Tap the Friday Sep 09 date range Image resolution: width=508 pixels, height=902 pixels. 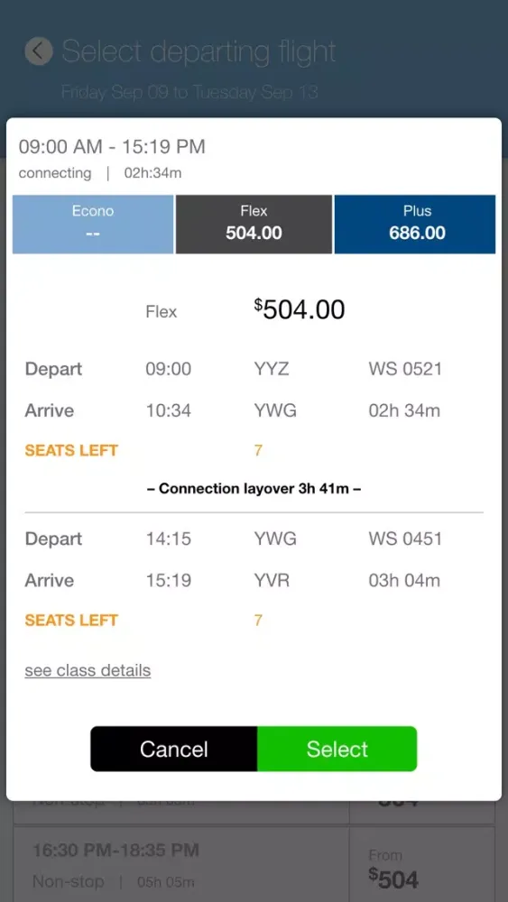[189, 92]
